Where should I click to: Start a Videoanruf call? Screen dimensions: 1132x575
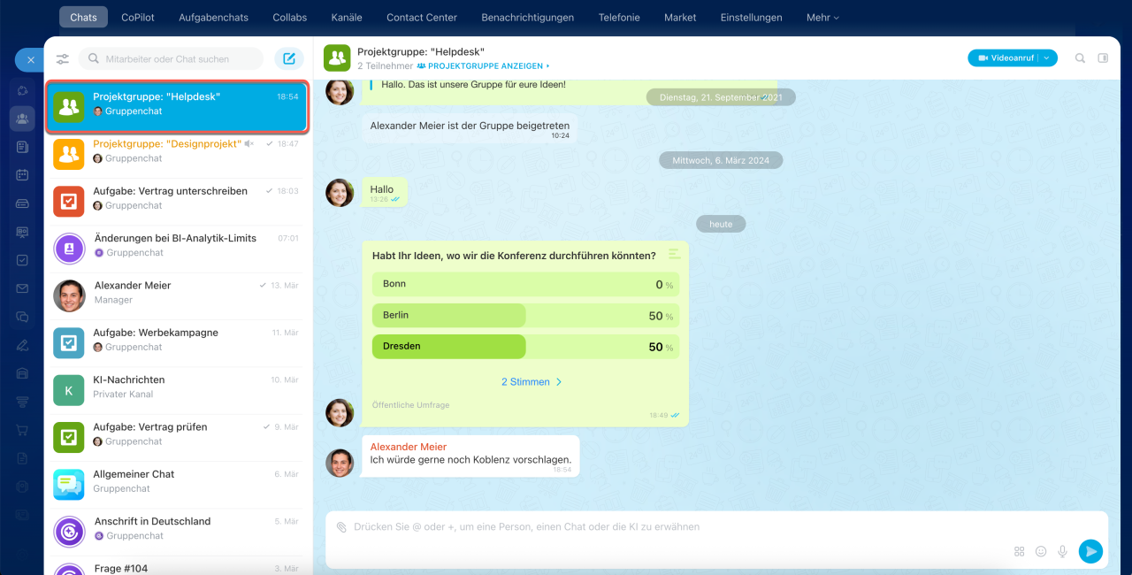(1003, 58)
